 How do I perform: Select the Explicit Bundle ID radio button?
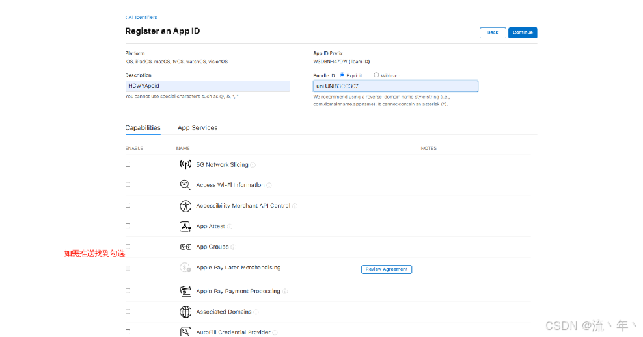coord(342,75)
